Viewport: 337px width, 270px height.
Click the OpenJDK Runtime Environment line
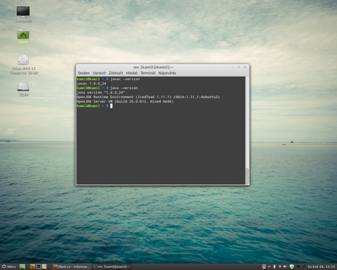pos(148,97)
